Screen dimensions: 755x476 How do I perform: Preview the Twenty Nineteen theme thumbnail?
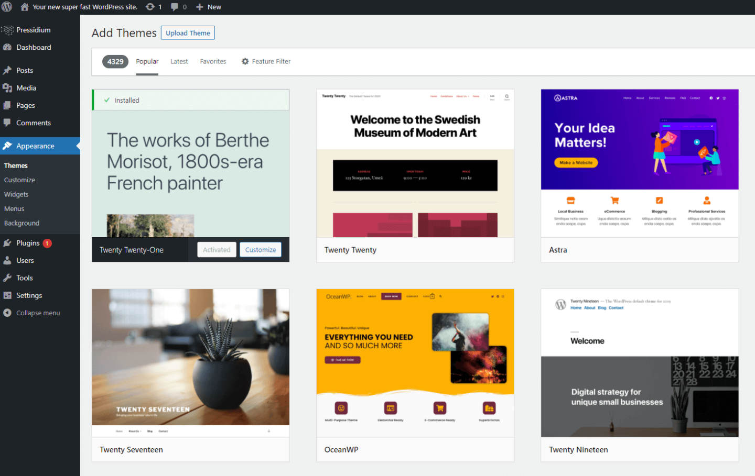point(640,363)
